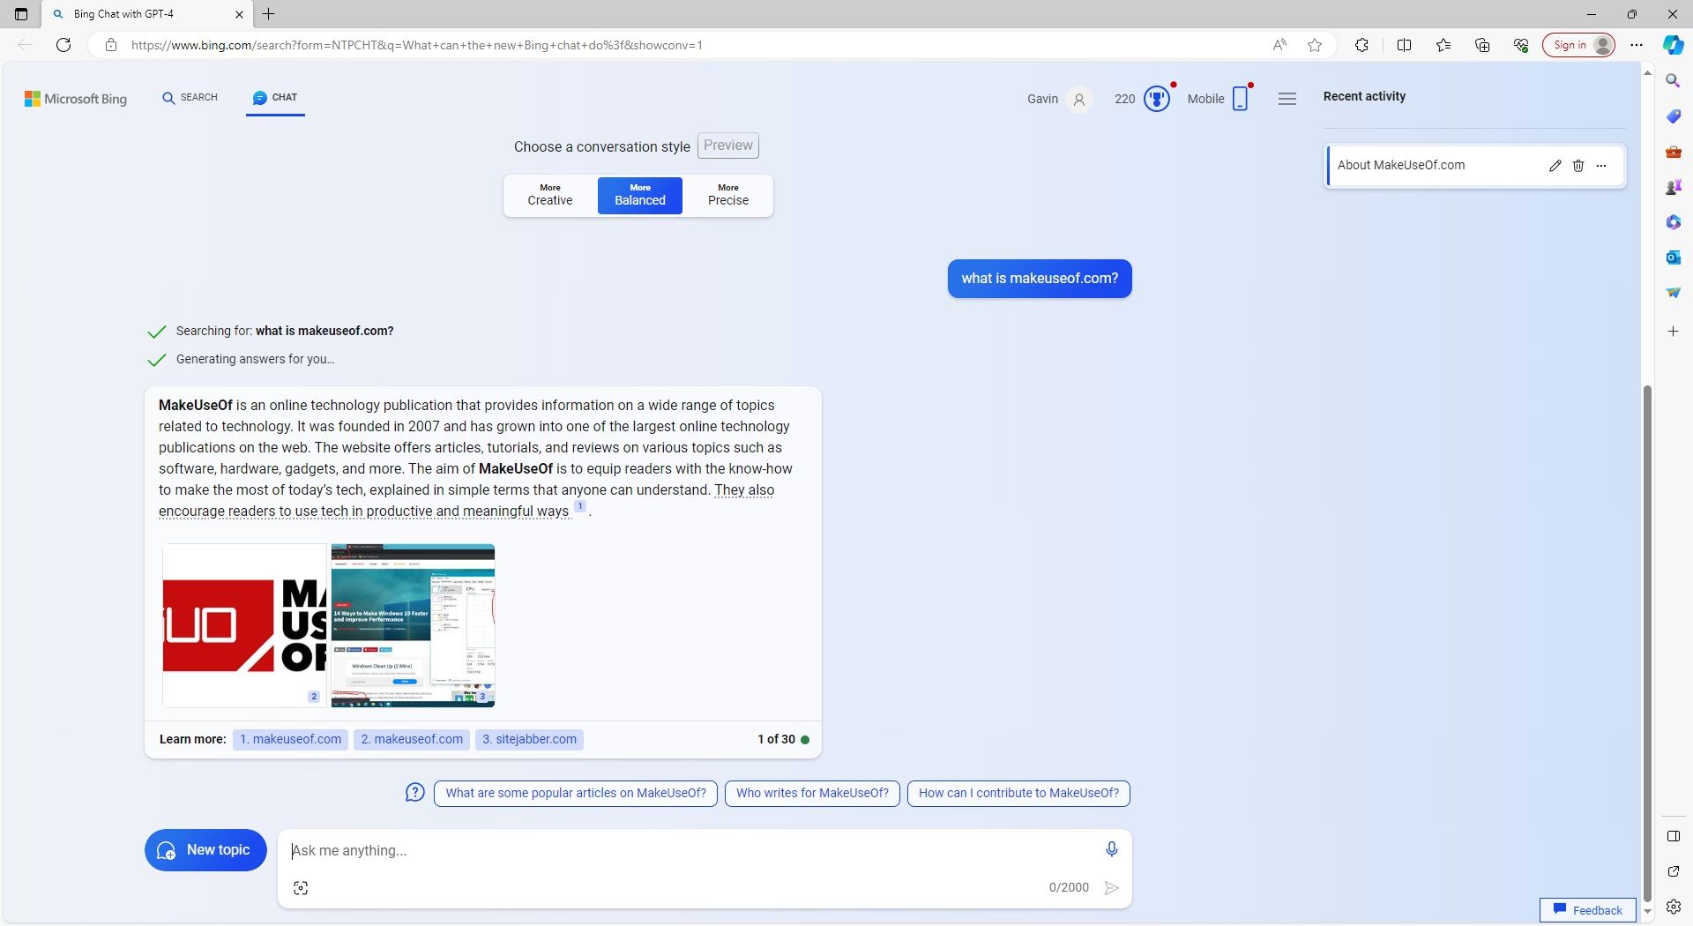Image resolution: width=1693 pixels, height=926 pixels.
Task: Open the hamburger navigation menu
Action: 1287,99
